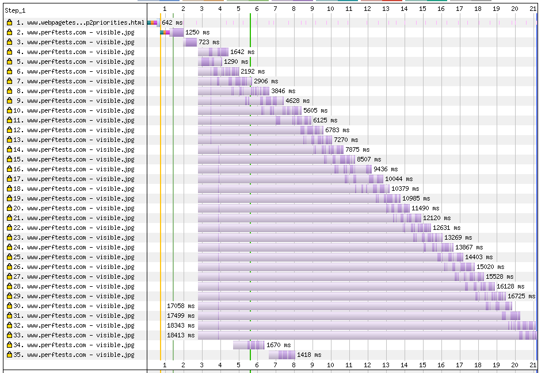
Task: Select the secure lock icon on row 10
Action: [x=9, y=110]
